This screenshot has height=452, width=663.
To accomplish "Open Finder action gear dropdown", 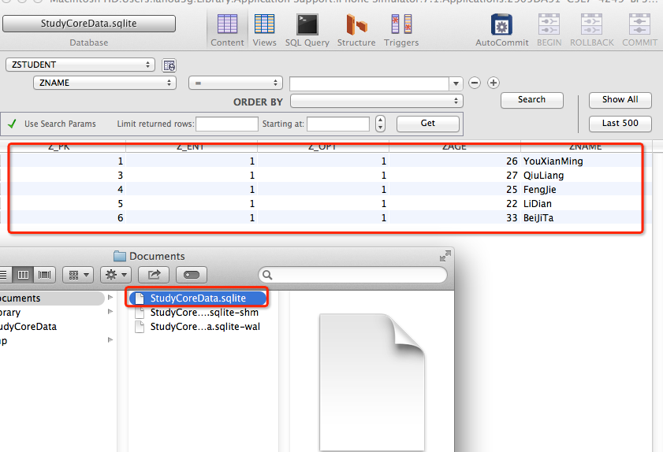I will click(x=116, y=275).
